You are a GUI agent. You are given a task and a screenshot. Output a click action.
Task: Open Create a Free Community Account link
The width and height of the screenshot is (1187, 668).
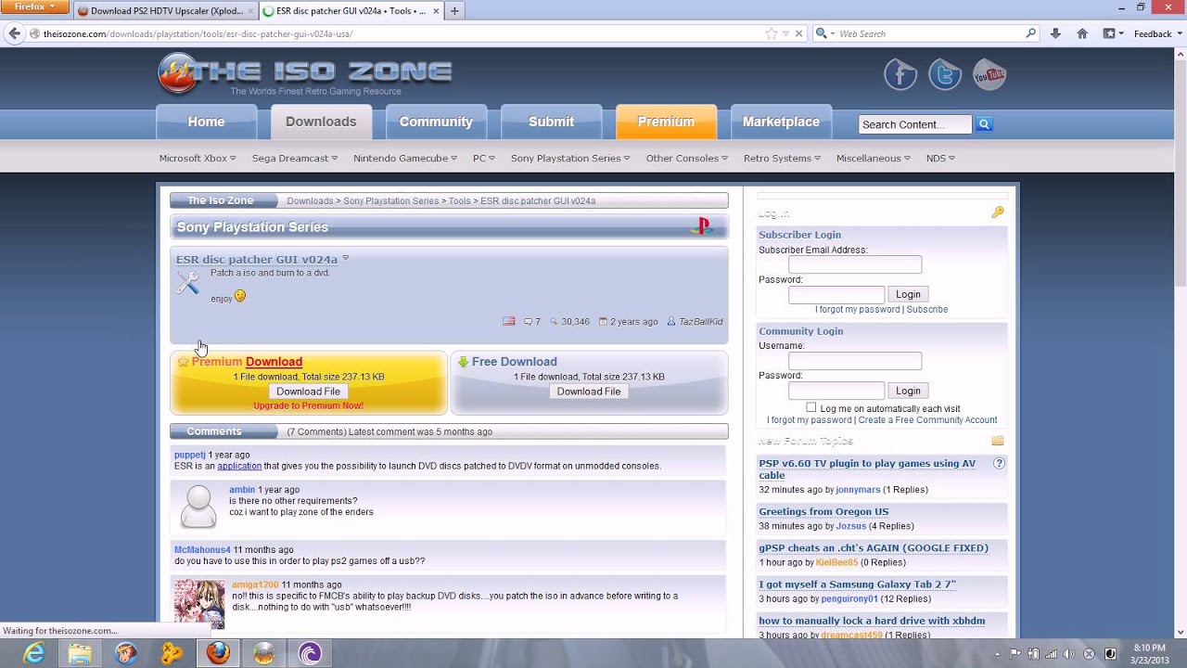pos(927,420)
